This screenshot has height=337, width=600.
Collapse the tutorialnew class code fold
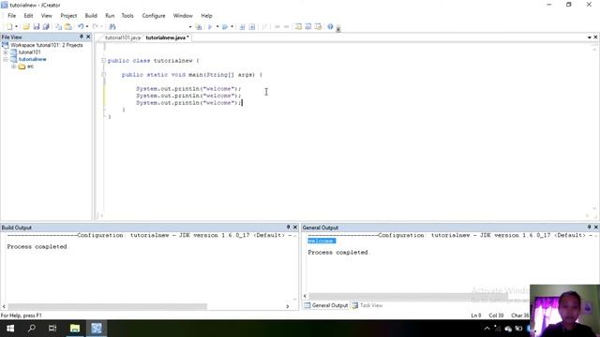tap(103, 61)
